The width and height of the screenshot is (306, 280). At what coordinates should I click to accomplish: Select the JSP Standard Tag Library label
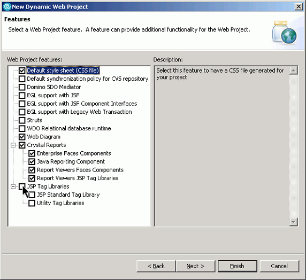pyautogui.click(x=68, y=195)
